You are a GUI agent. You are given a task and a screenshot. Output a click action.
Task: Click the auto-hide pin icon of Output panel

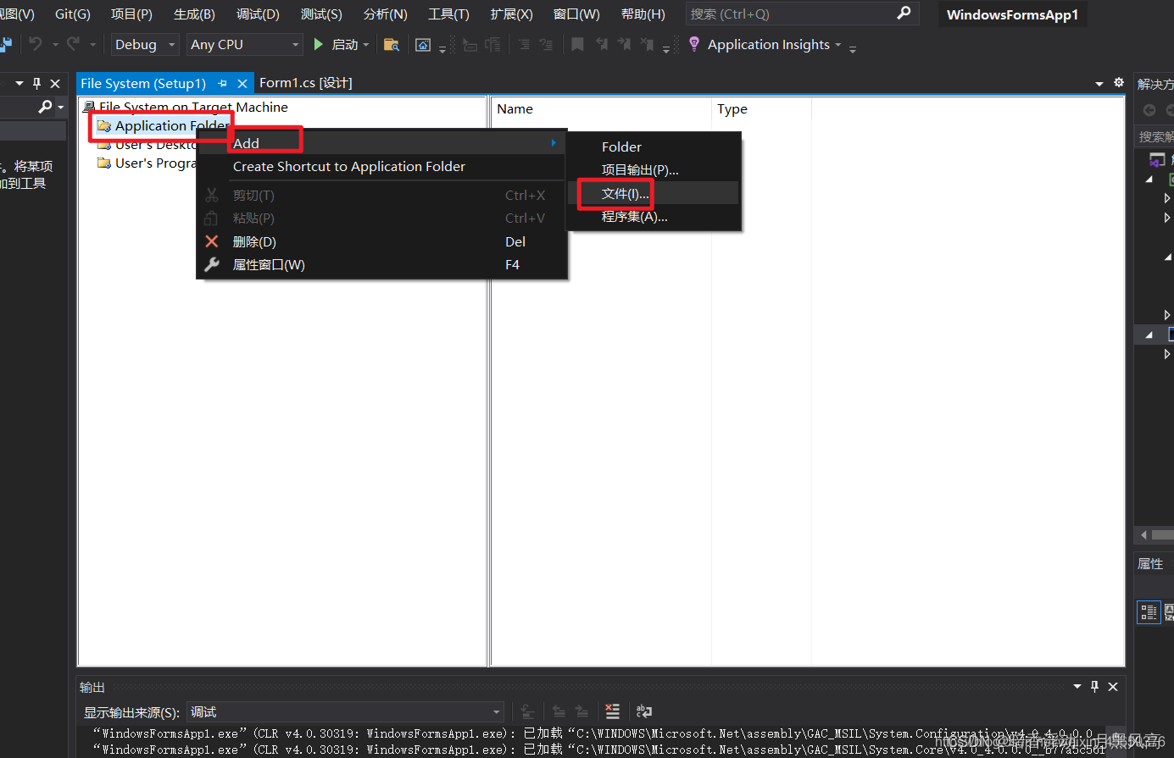tap(1094, 687)
